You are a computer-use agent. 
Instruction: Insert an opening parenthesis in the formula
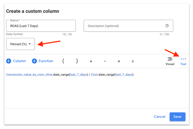pyautogui.click(x=63, y=61)
